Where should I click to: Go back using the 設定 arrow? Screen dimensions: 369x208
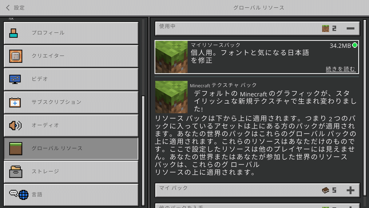(8, 8)
